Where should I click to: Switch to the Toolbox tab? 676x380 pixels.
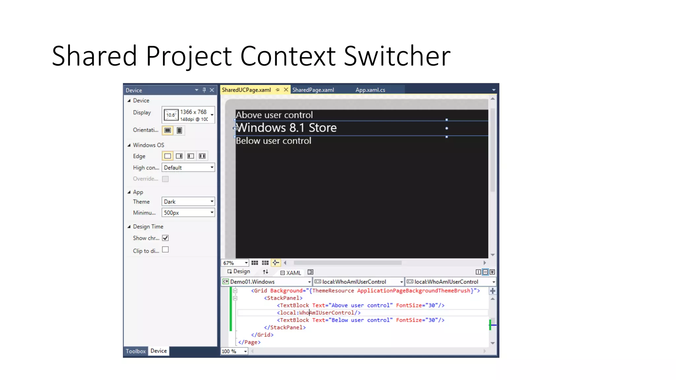tap(136, 351)
